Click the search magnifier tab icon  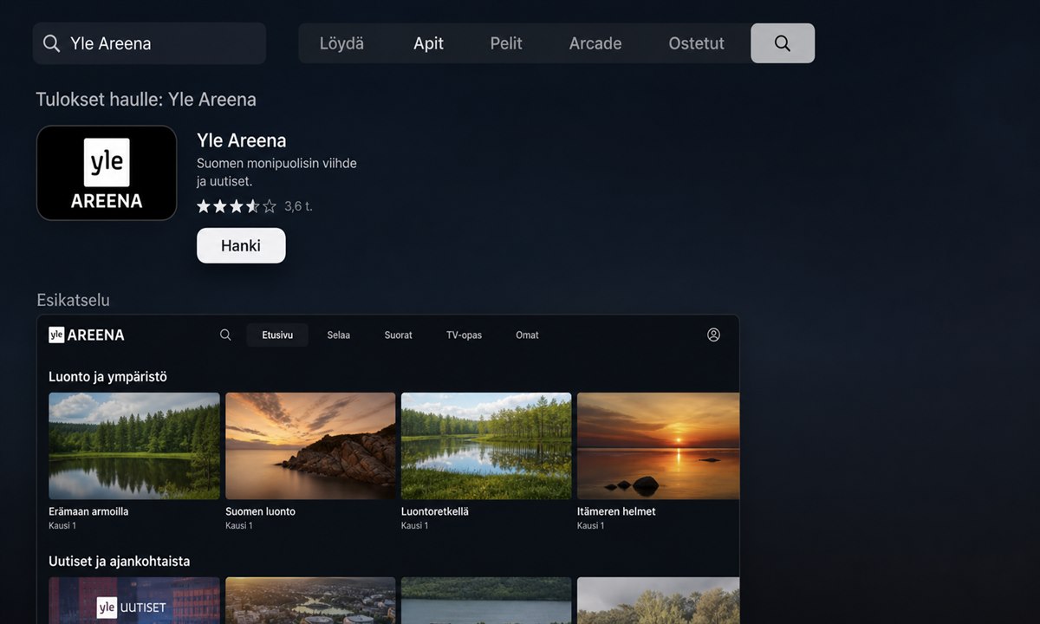783,43
